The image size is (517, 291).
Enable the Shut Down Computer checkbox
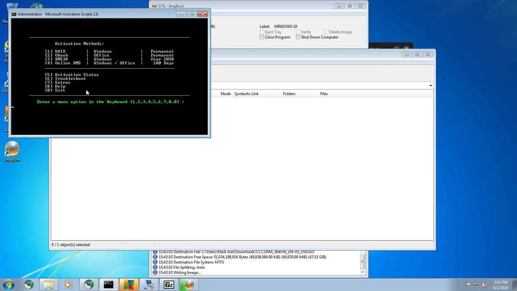coord(298,37)
